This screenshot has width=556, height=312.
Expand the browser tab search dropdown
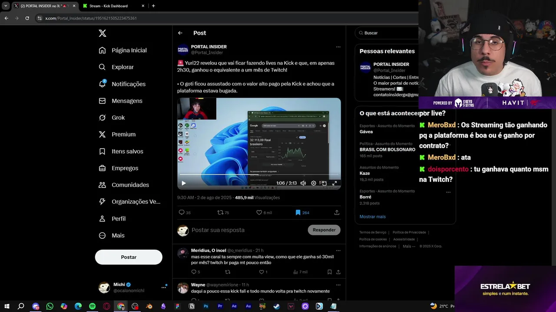coord(6,6)
